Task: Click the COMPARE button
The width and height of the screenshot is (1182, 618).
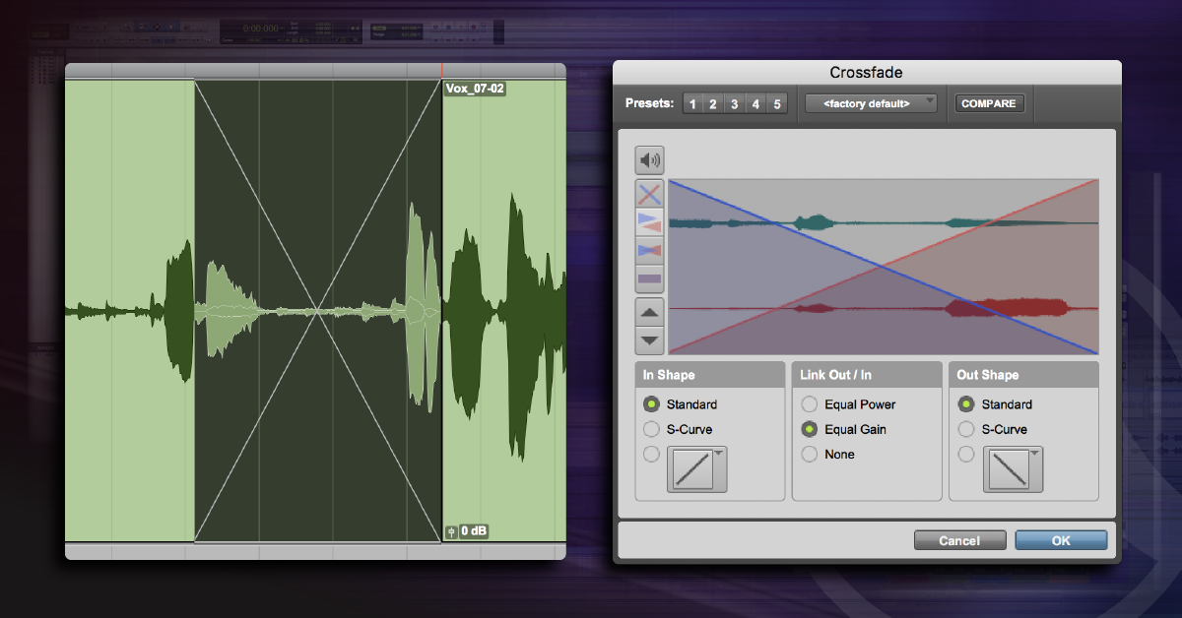Action: 989,103
